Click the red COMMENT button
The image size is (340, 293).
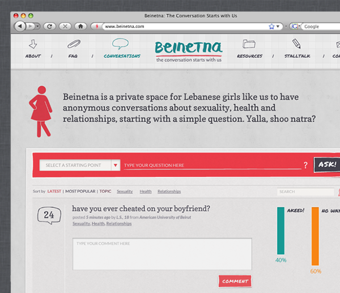(235, 281)
